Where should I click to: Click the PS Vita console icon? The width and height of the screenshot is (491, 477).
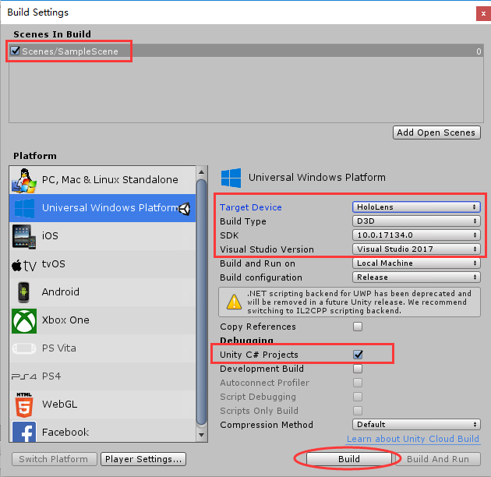click(24, 348)
